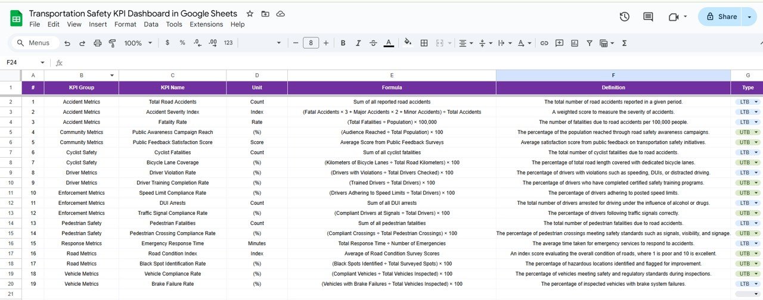Open the borders menu
Screen dimensions: 763x300
click(x=424, y=43)
